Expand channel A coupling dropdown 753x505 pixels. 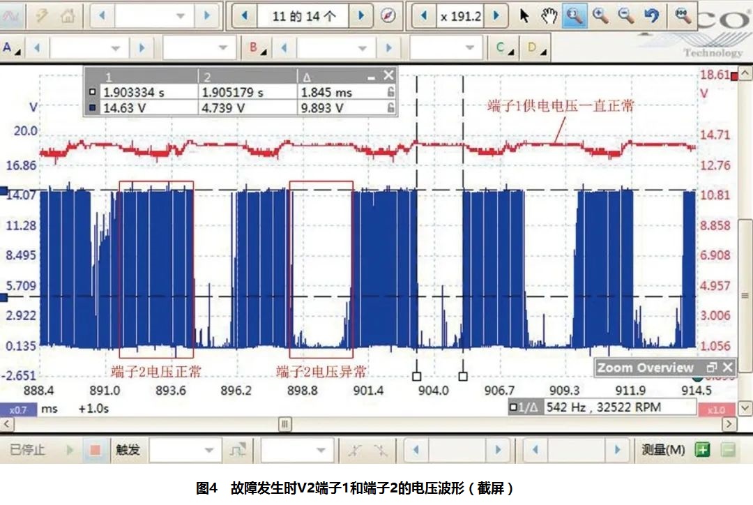click(222, 48)
